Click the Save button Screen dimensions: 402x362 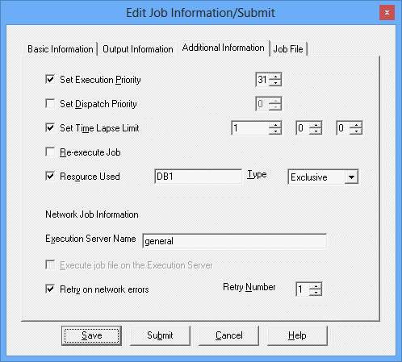(91, 335)
